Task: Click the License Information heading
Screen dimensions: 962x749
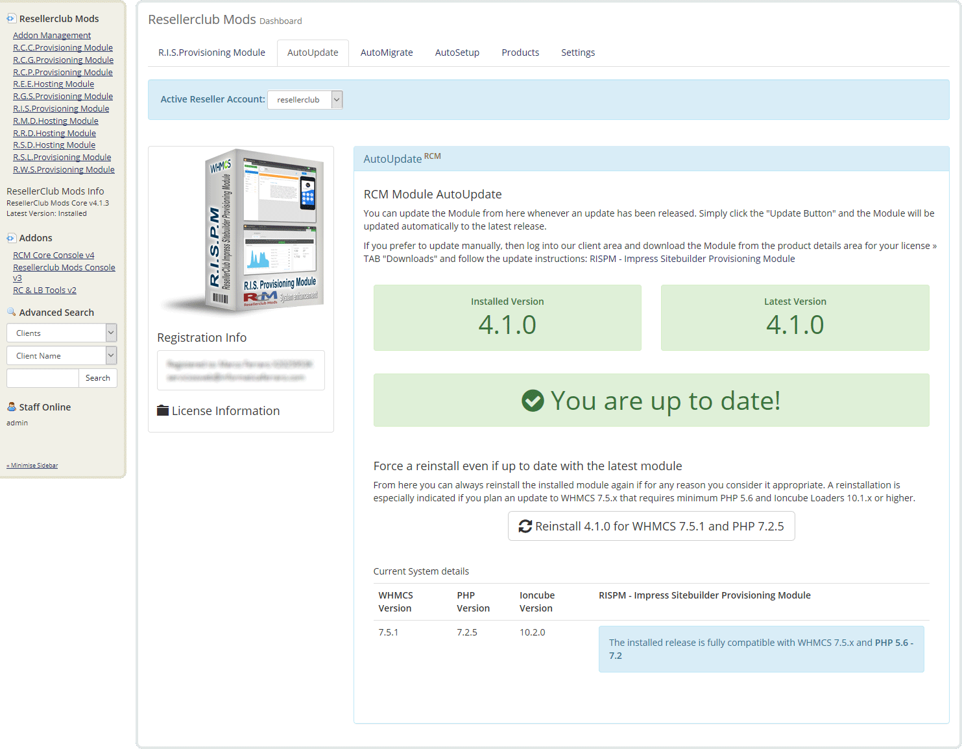Action: click(x=226, y=411)
